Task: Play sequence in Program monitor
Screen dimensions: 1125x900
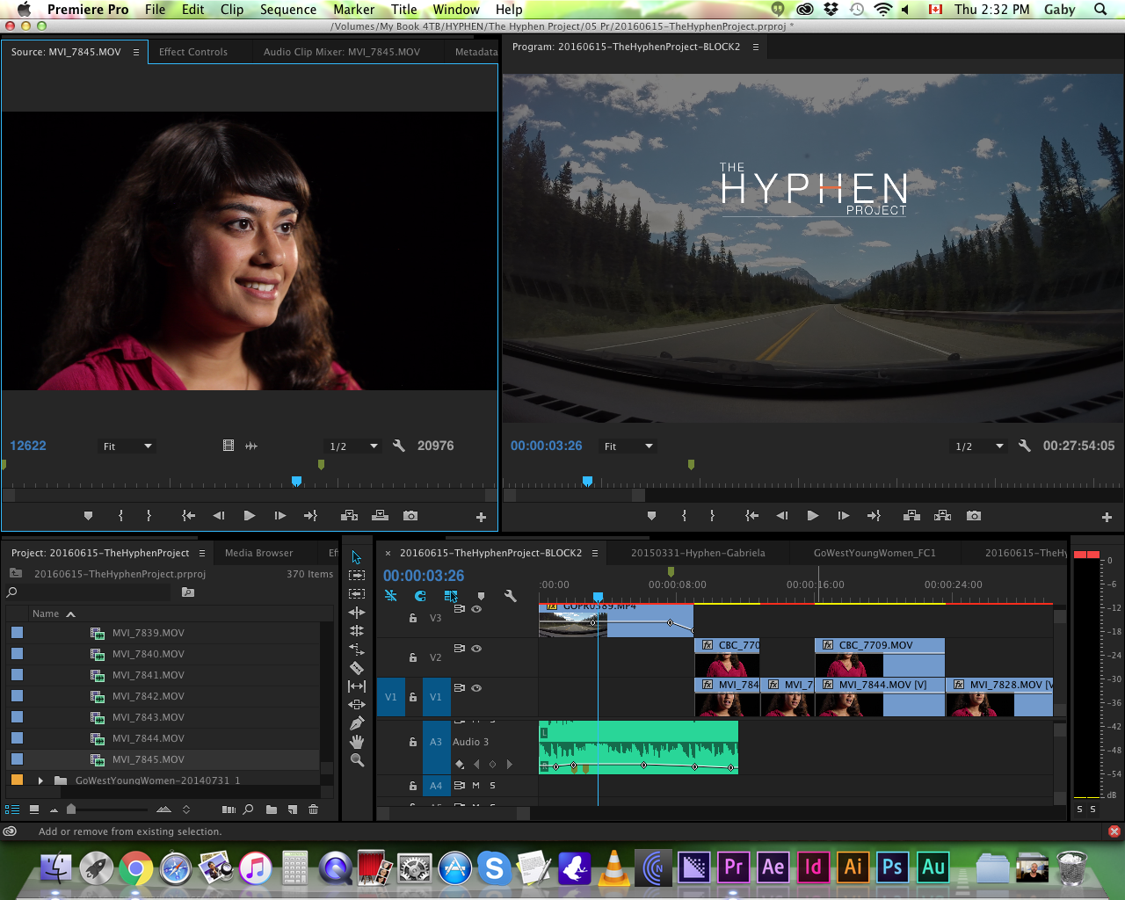Action: 812,516
